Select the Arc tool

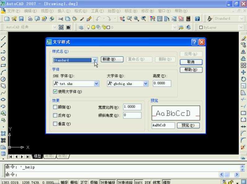pos(3,72)
